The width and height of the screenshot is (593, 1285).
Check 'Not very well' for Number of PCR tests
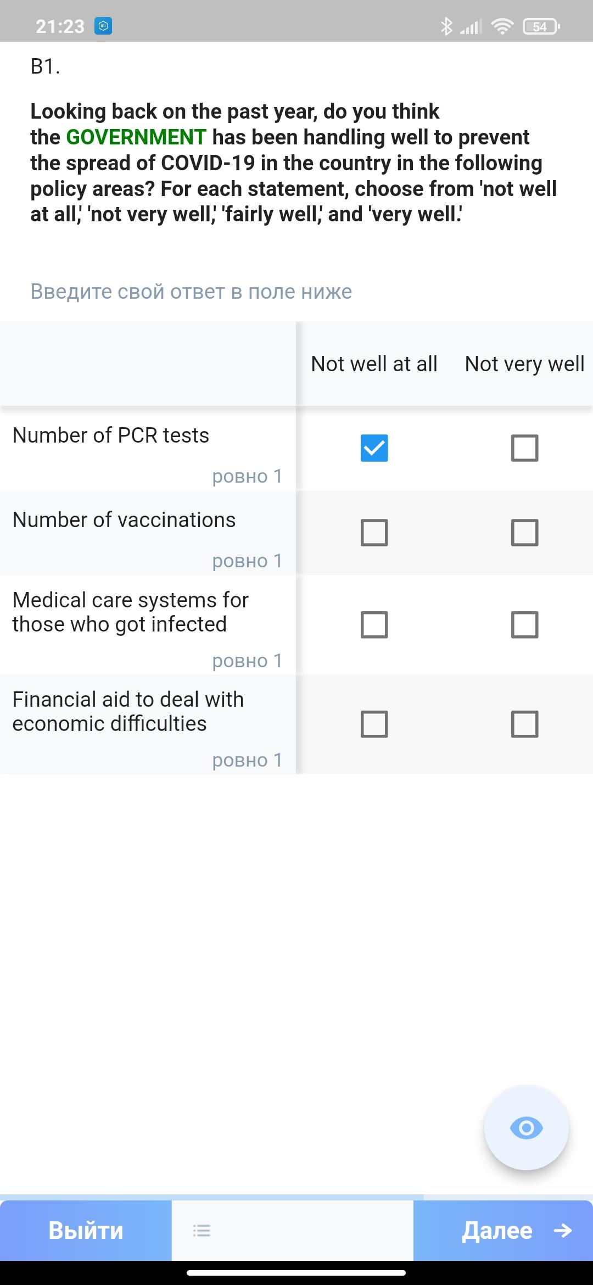pos(524,448)
